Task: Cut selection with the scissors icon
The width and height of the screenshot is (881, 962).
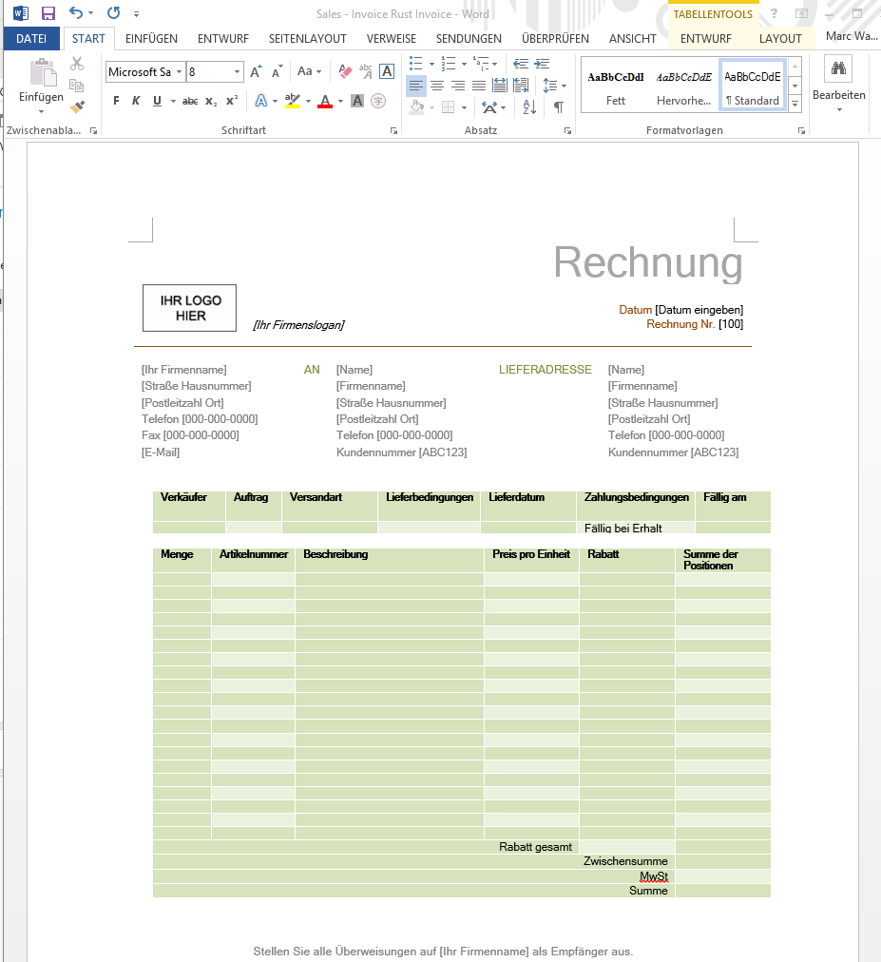Action: coord(77,63)
